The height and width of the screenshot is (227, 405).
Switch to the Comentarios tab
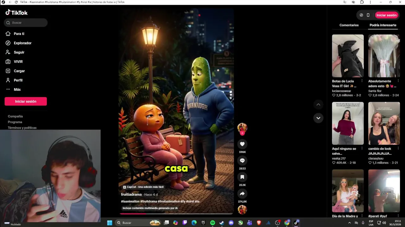coord(349,25)
